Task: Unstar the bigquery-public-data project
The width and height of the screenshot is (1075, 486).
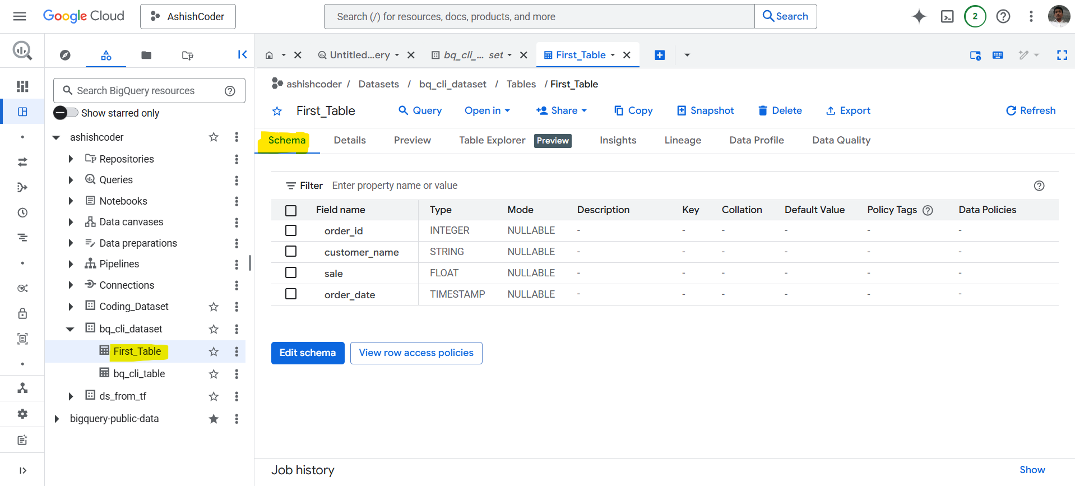Action: (214, 419)
